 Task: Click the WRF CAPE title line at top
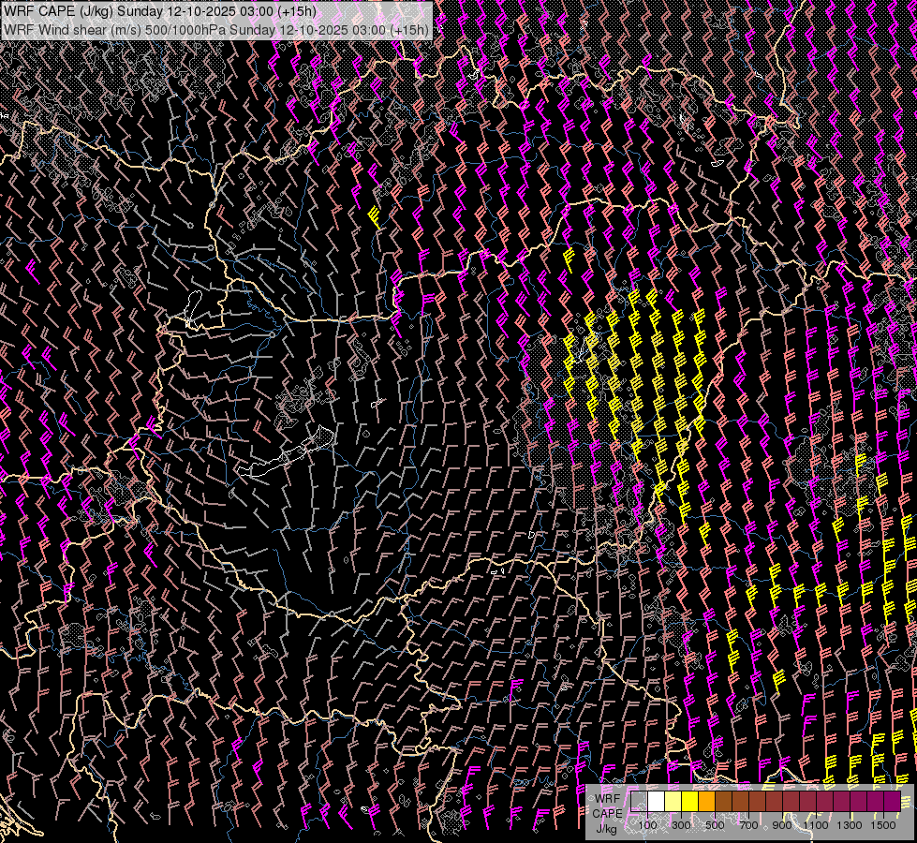click(x=159, y=11)
